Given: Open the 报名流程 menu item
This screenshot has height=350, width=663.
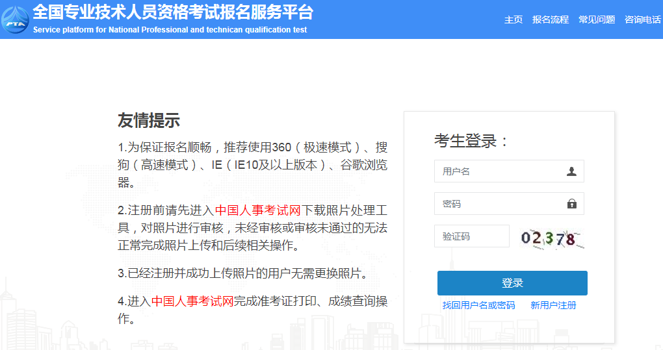Looking at the screenshot, I should [550, 19].
